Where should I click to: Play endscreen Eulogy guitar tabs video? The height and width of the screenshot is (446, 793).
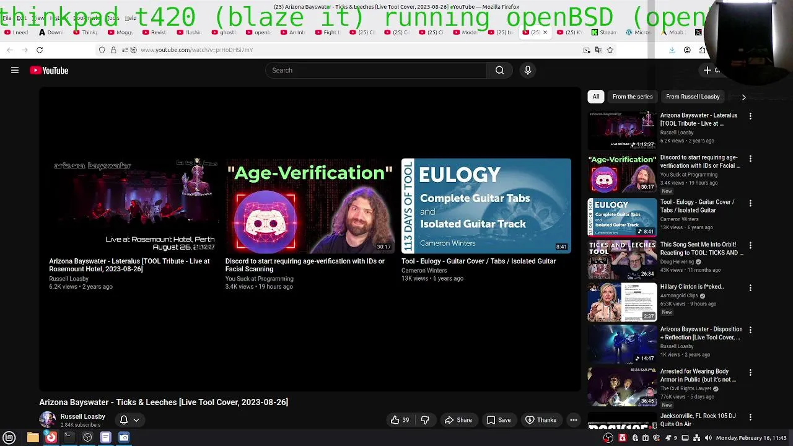click(x=486, y=206)
